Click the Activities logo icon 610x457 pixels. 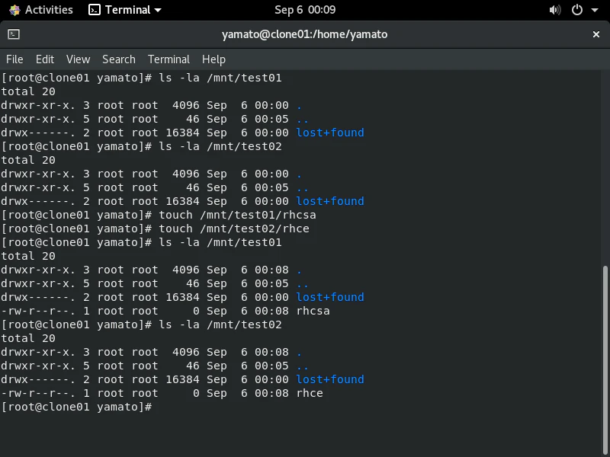click(14, 10)
